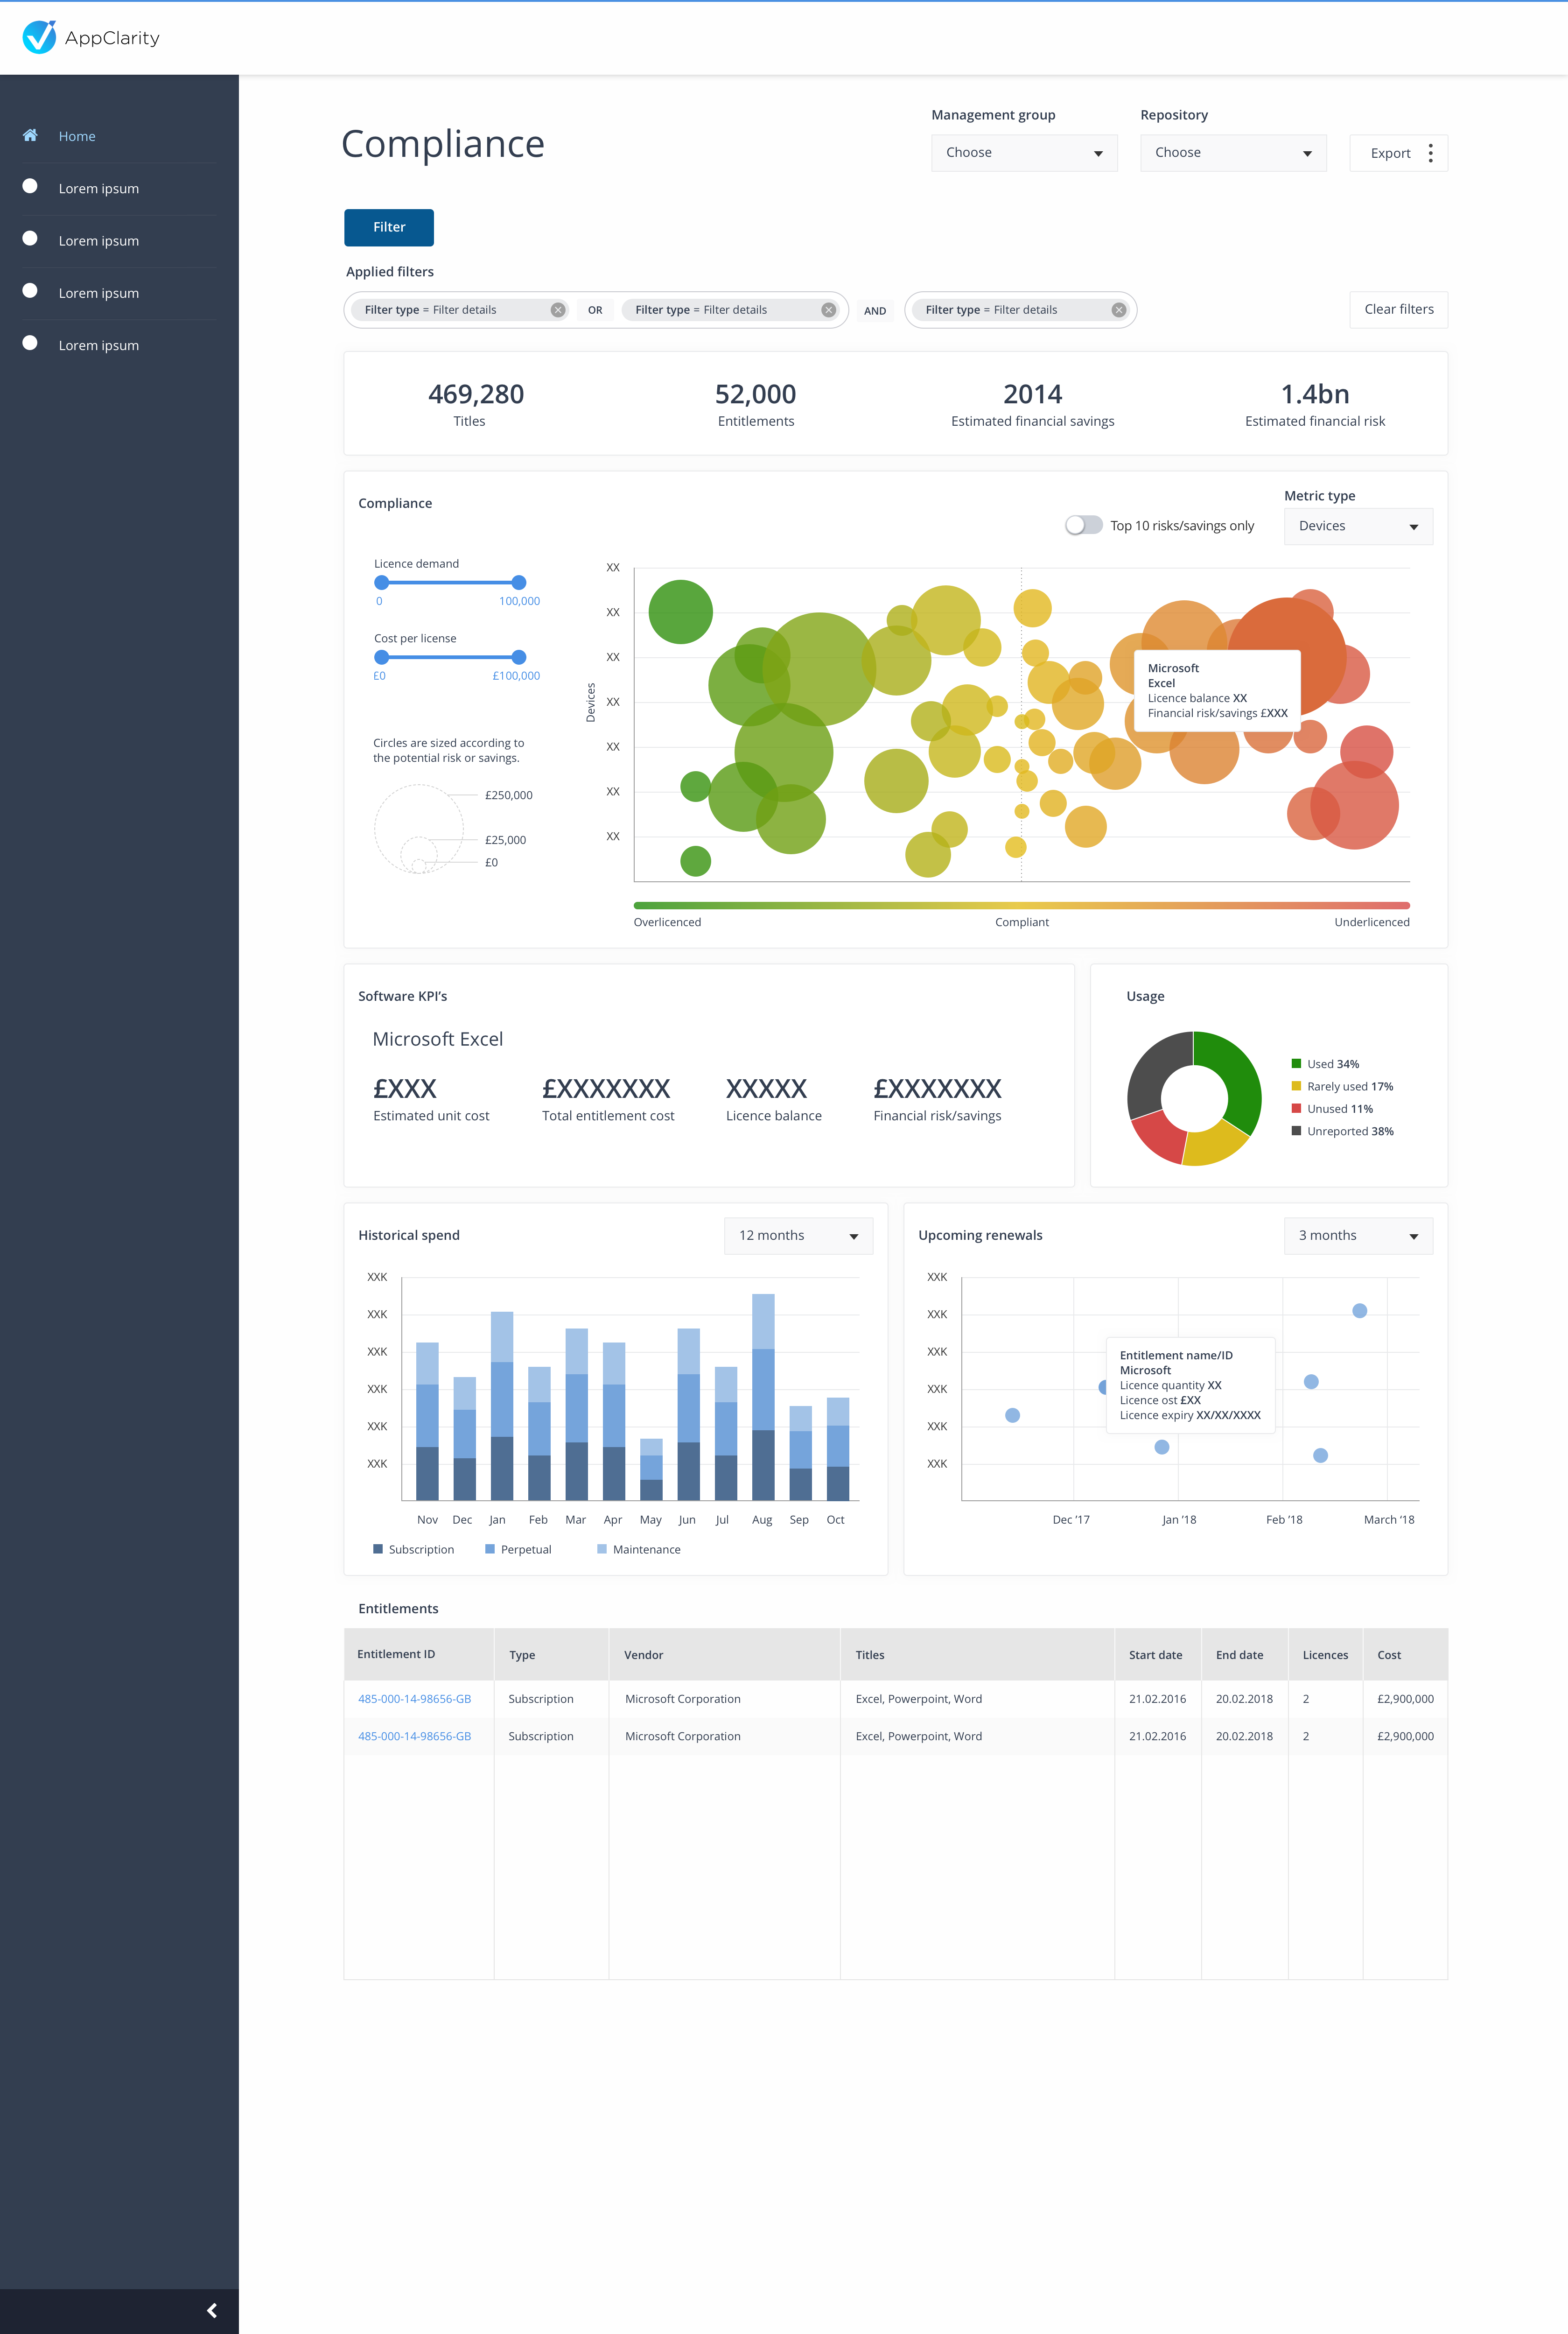This screenshot has width=1568, height=2334.
Task: Click the Underlicenced axis label
Action: [x=1371, y=922]
